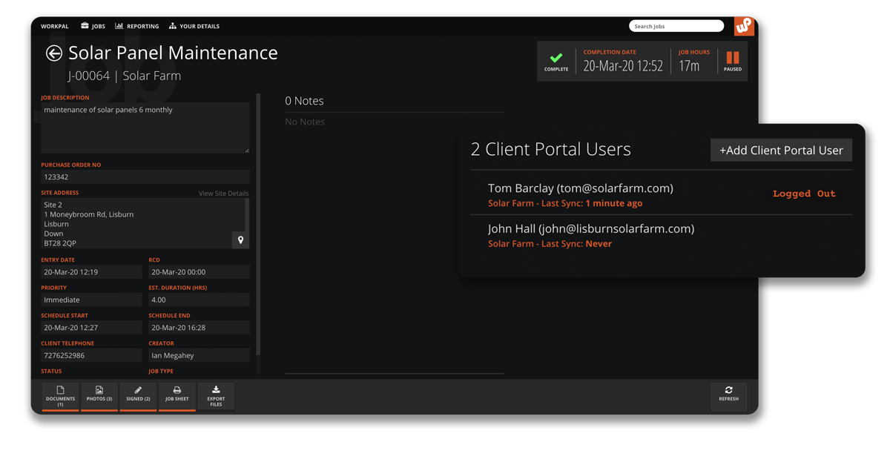Click the Completion Date 20-Mar-20 12:52
This screenshot has height=462, width=890.
click(623, 66)
